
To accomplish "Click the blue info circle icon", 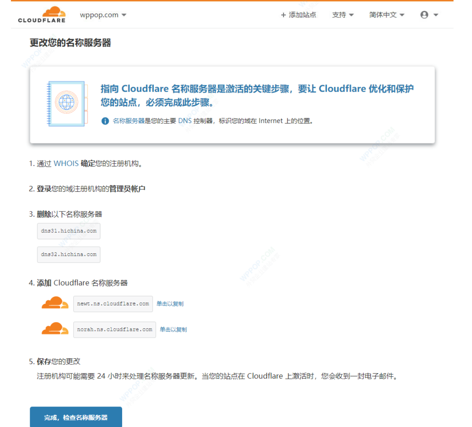I will 105,121.
